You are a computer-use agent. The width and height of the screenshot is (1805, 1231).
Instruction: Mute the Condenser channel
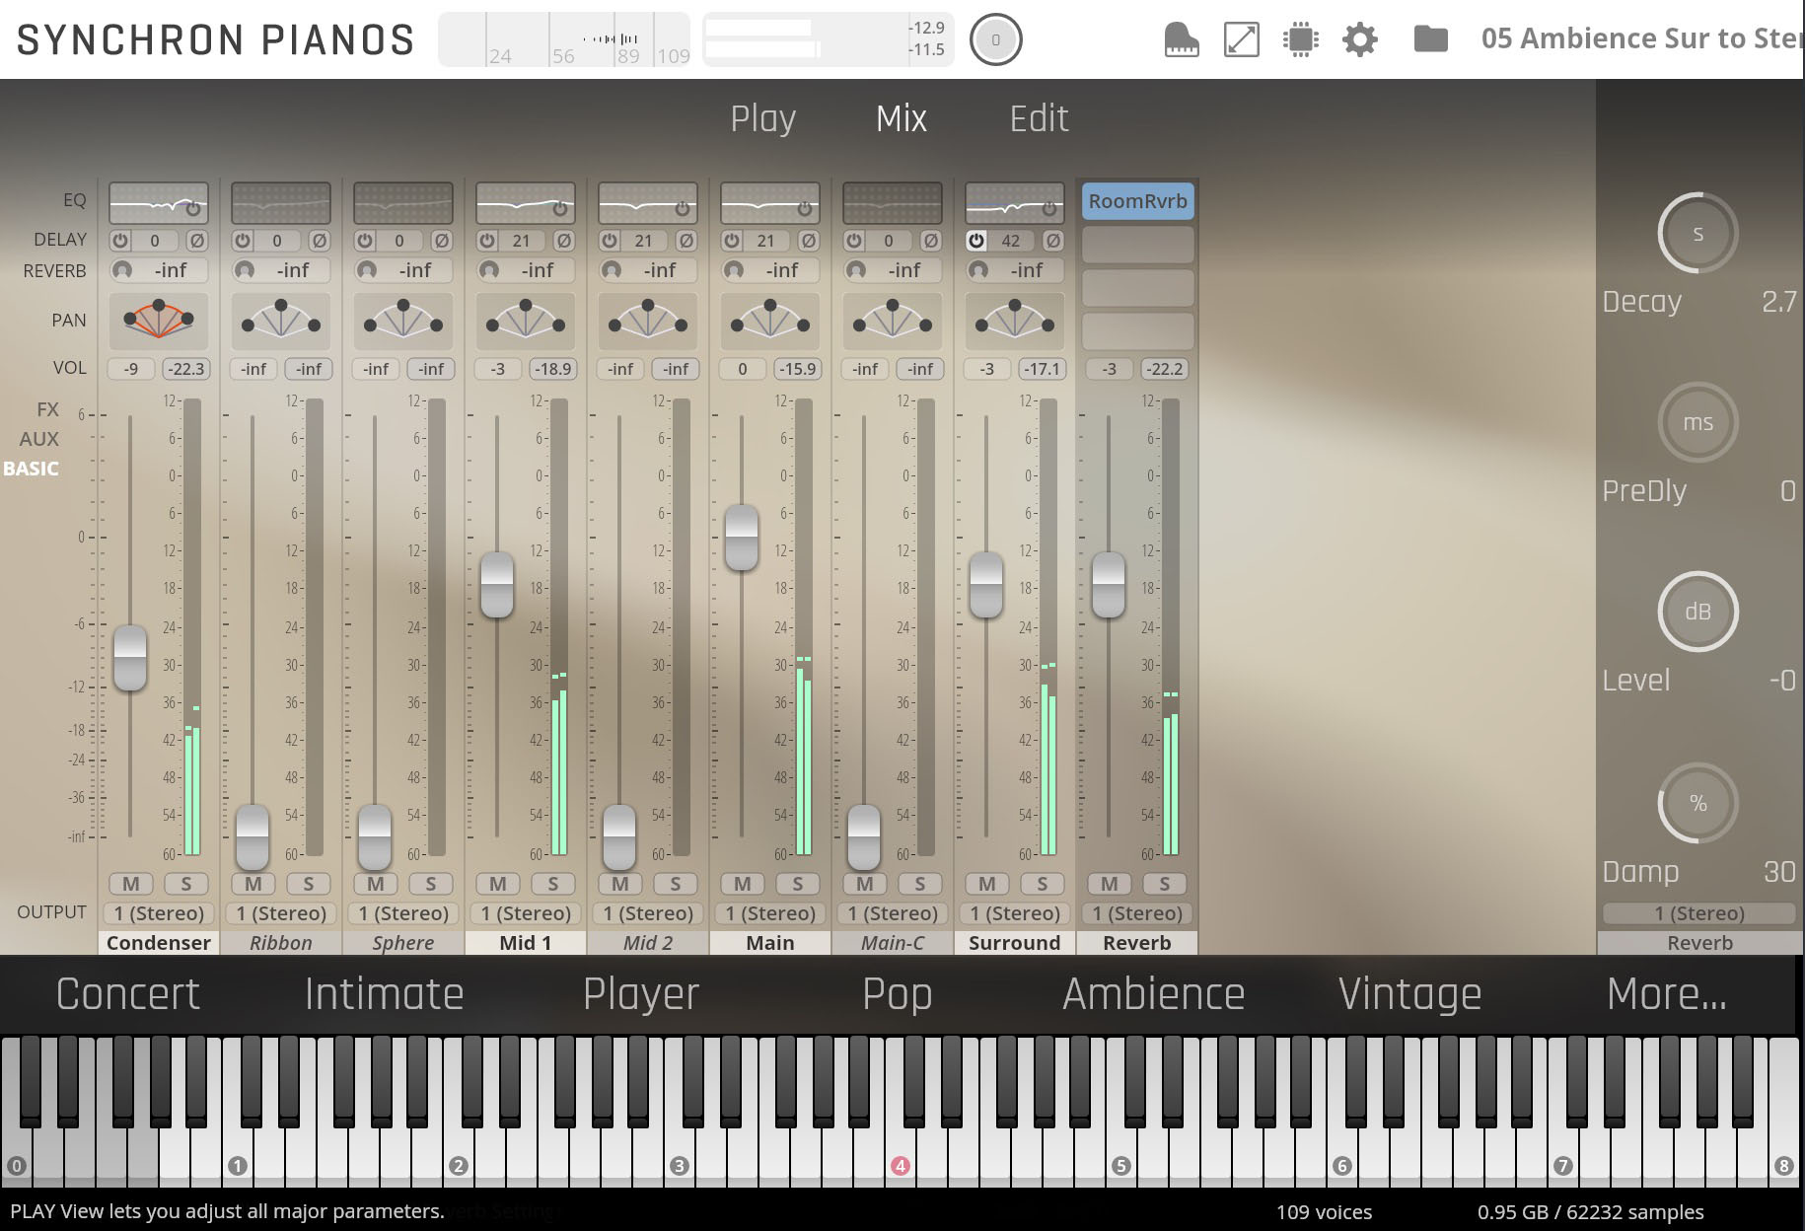pos(131,884)
